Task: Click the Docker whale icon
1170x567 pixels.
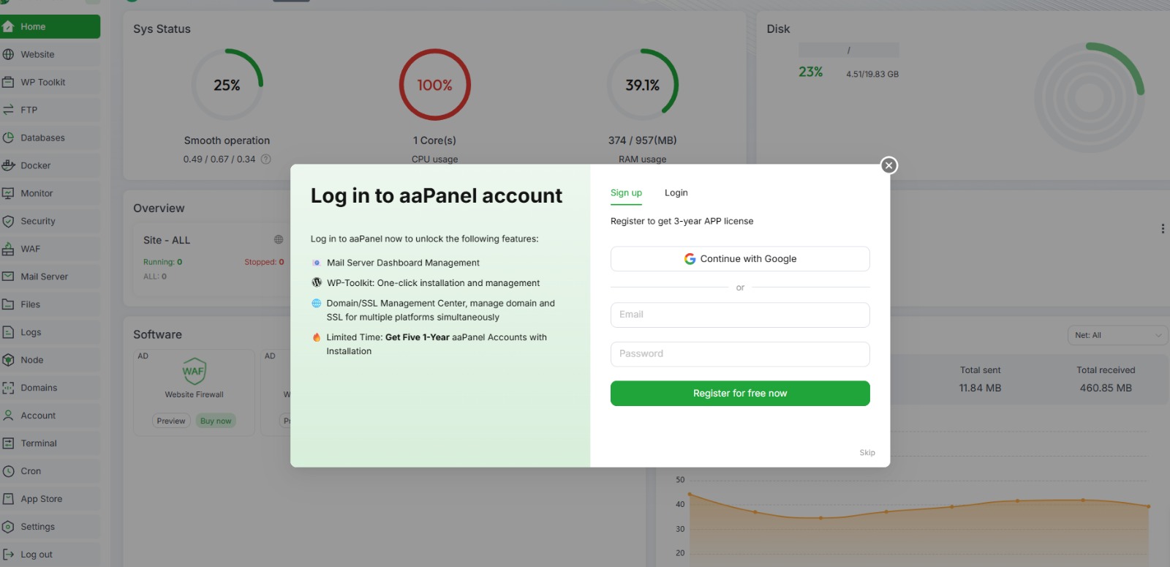Action: 9,165
